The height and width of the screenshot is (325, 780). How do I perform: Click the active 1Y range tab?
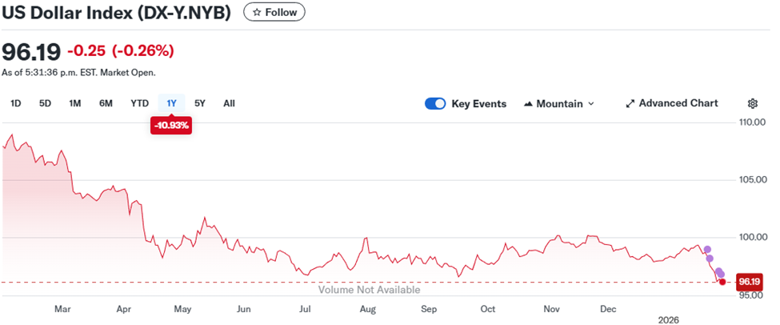(x=171, y=102)
